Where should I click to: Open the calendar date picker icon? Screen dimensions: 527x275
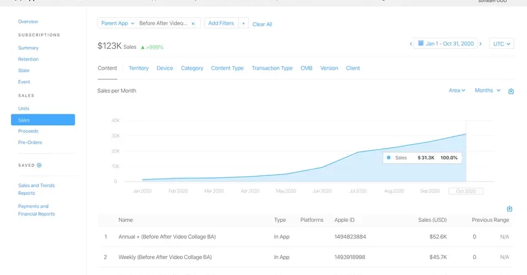coord(420,43)
